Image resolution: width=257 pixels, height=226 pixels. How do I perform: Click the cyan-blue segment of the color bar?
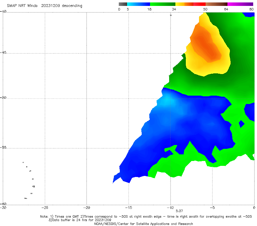coord(139,4)
